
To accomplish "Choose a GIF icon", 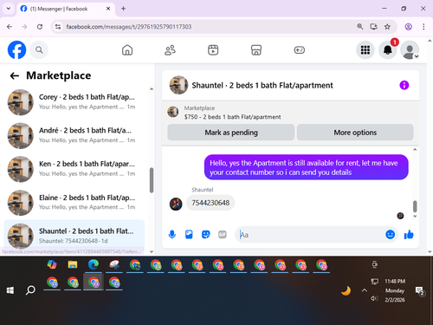I will [223, 234].
